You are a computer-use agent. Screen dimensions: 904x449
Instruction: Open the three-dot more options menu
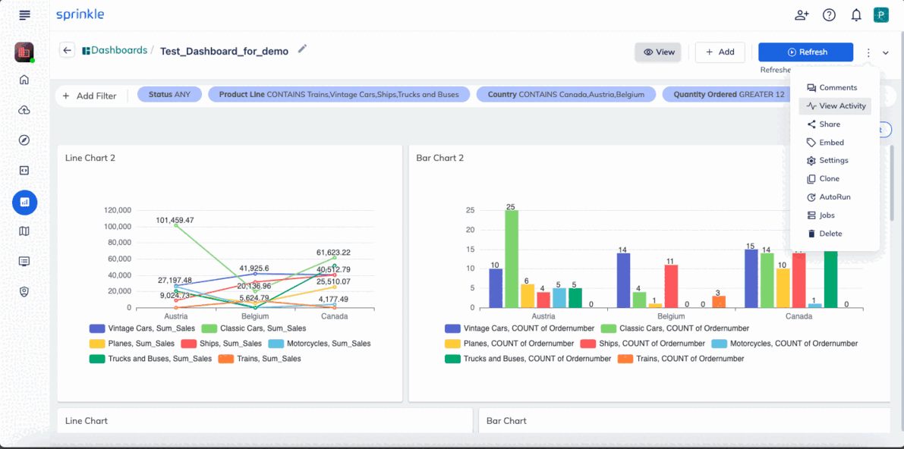click(x=868, y=52)
